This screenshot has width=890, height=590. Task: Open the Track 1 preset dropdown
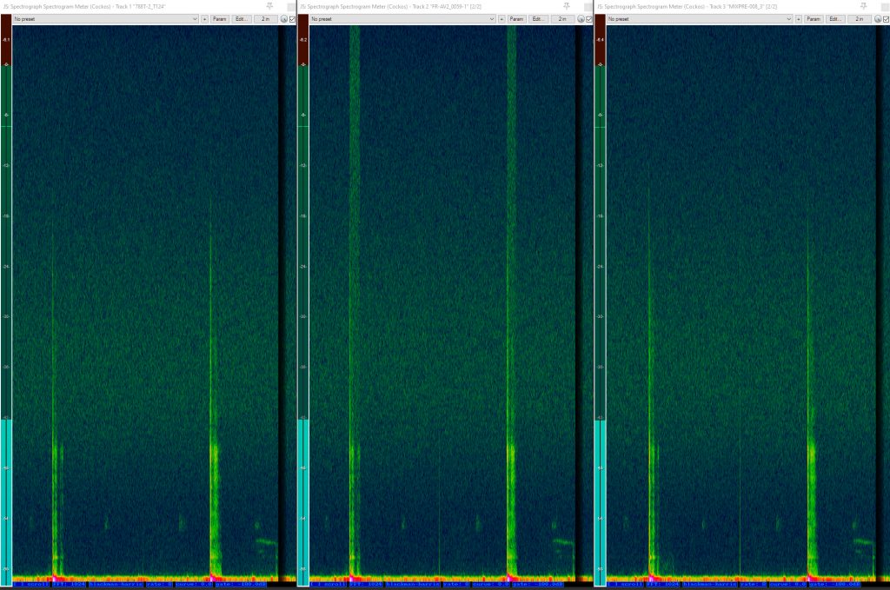[x=104, y=18]
